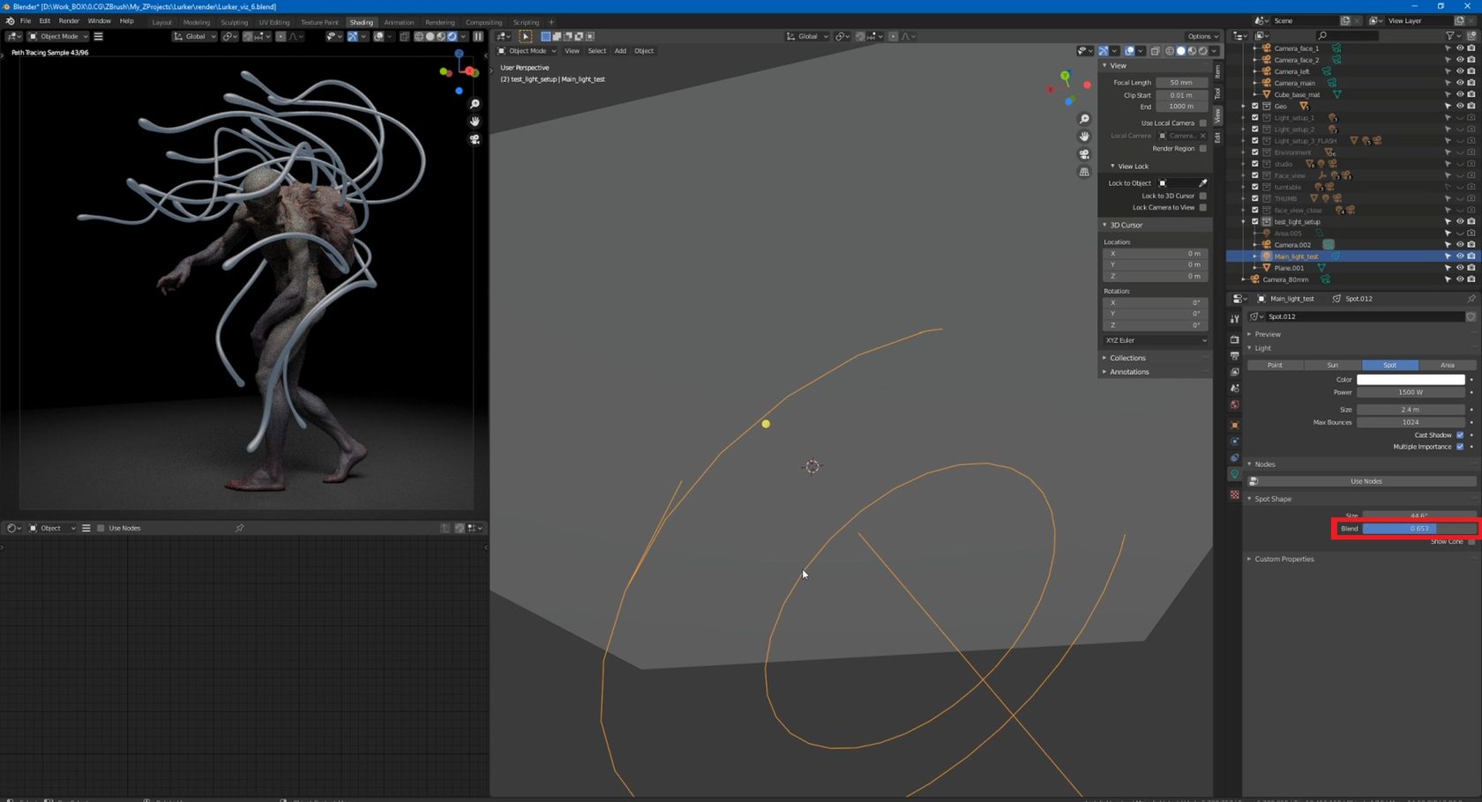Switch orthographic/perspective grid icon in main viewport
Image resolution: width=1482 pixels, height=802 pixels.
click(x=1084, y=172)
